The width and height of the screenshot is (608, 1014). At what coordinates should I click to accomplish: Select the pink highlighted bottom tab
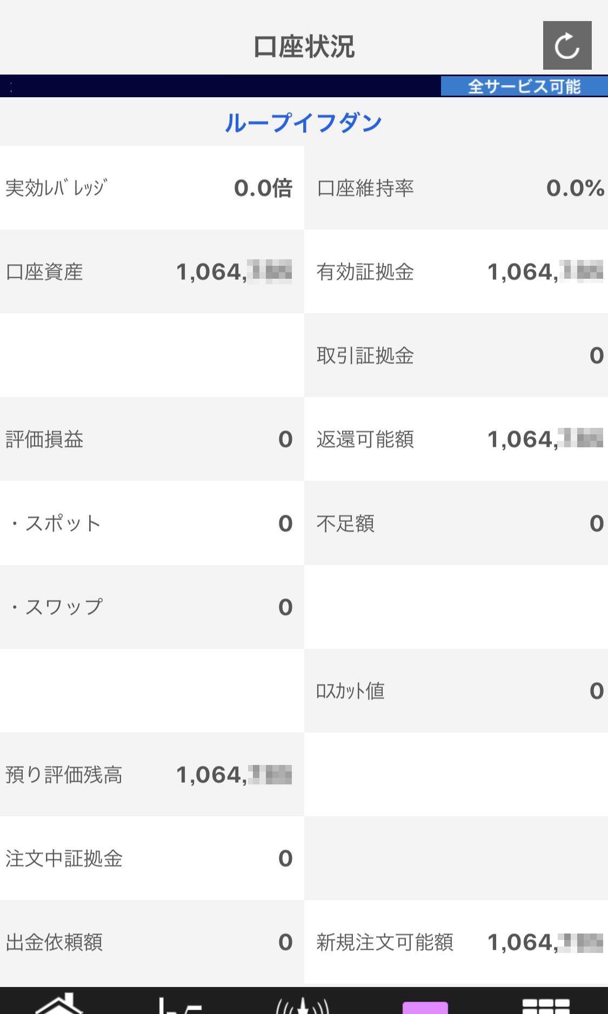coord(425,1007)
